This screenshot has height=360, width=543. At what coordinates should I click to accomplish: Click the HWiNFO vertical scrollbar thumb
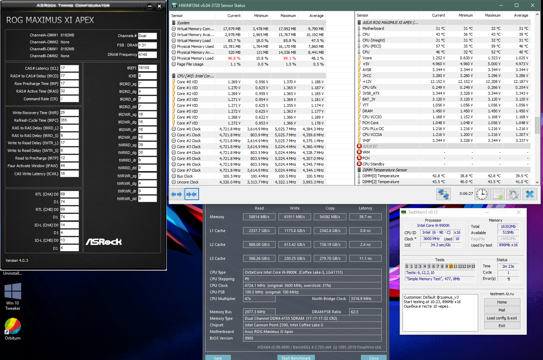537,125
